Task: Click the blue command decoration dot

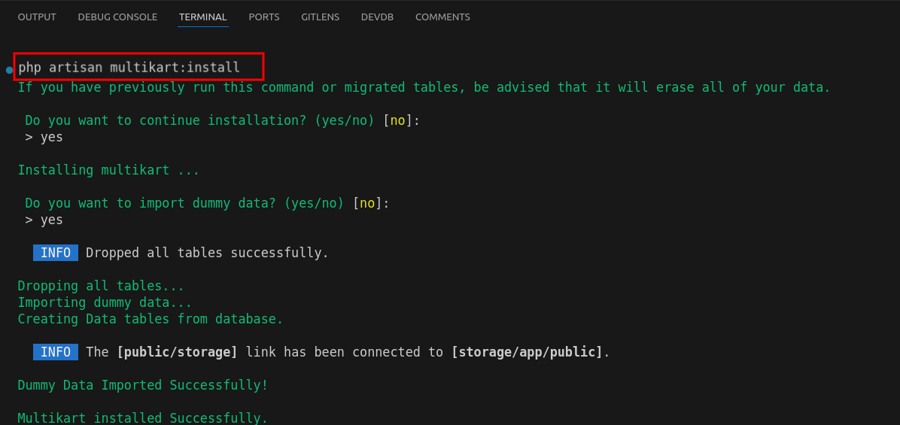Action: pos(9,70)
